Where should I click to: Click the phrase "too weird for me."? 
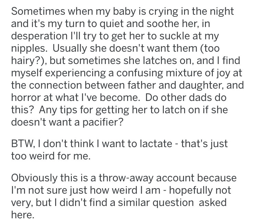coord(51,156)
